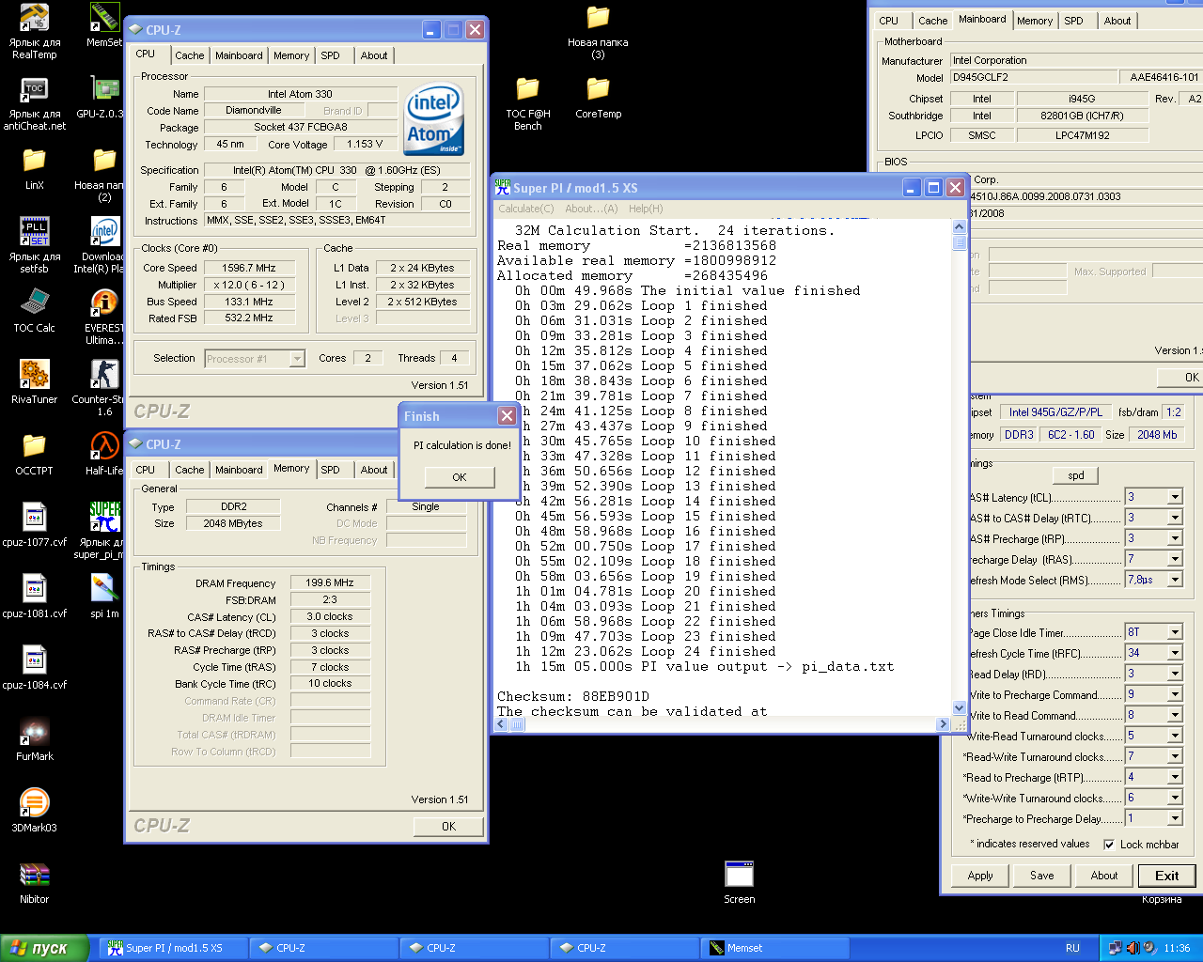Open the Cache tab in the CPU-Z processor window
The width and height of the screenshot is (1203, 962).
(x=189, y=55)
